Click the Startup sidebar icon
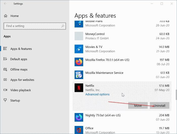The width and height of the screenshot is (177, 134). click(5, 100)
